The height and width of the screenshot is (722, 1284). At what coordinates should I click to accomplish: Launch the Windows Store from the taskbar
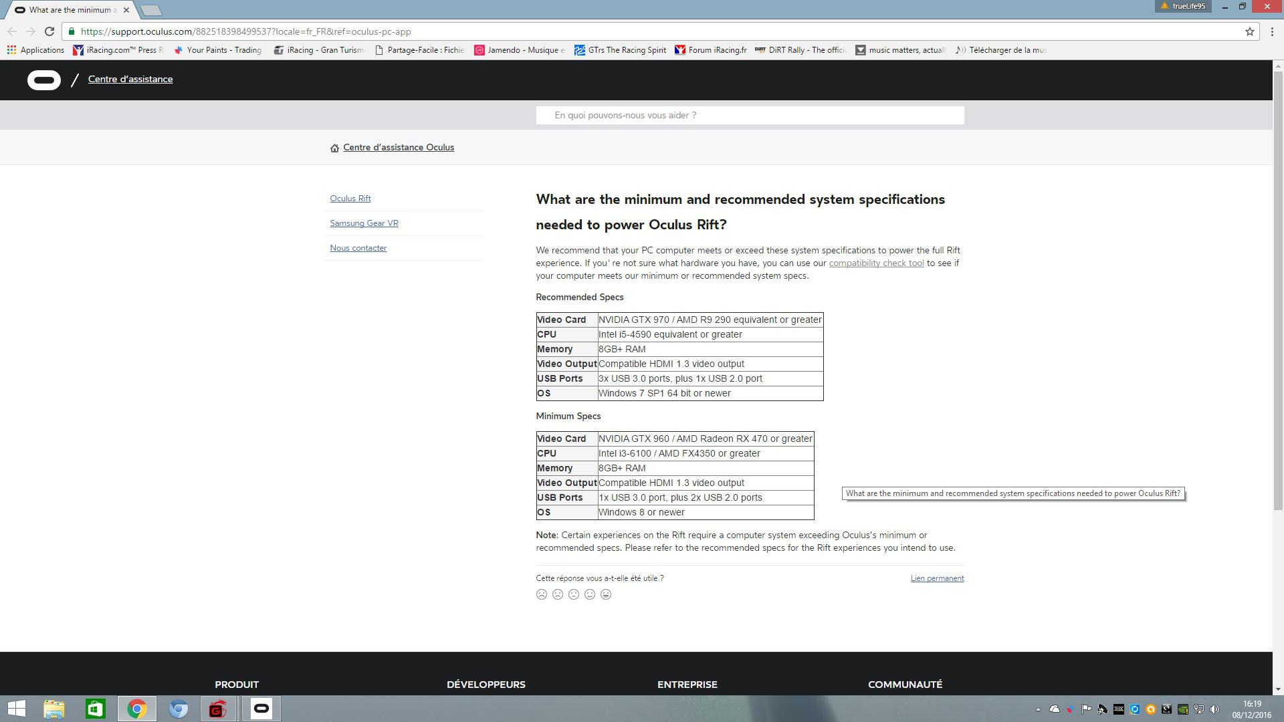click(95, 709)
